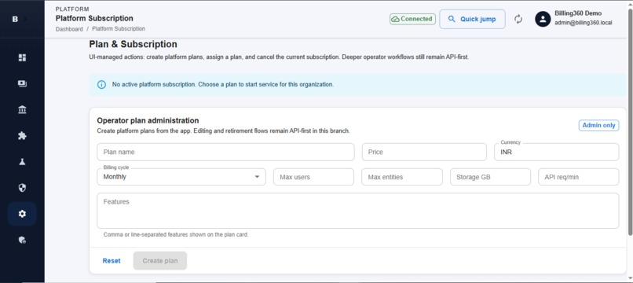The image size is (633, 283).
Task: Focus the API req/min field
Action: 579,177
